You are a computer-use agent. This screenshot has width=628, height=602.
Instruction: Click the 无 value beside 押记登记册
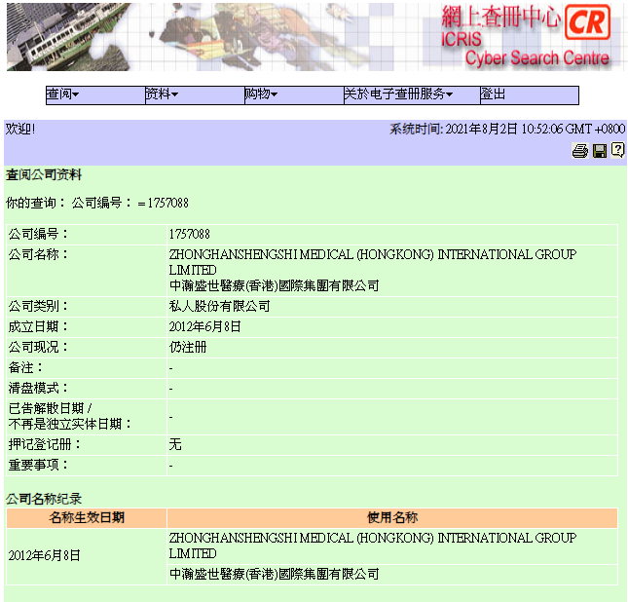point(175,445)
